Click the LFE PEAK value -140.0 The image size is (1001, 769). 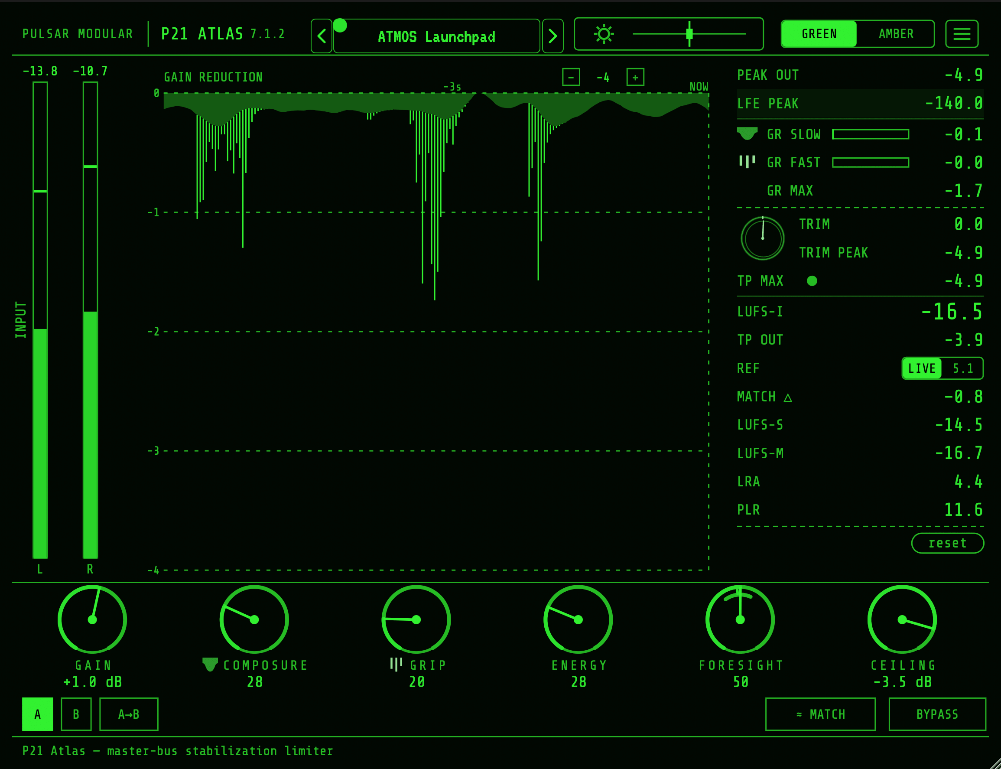pos(954,104)
